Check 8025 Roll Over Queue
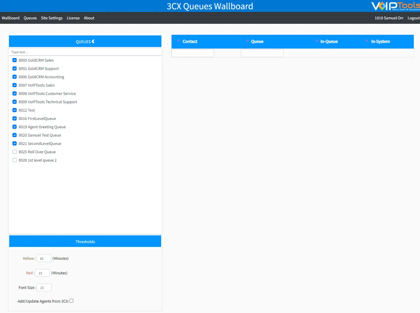Image resolution: width=420 pixels, height=313 pixels. click(x=14, y=152)
